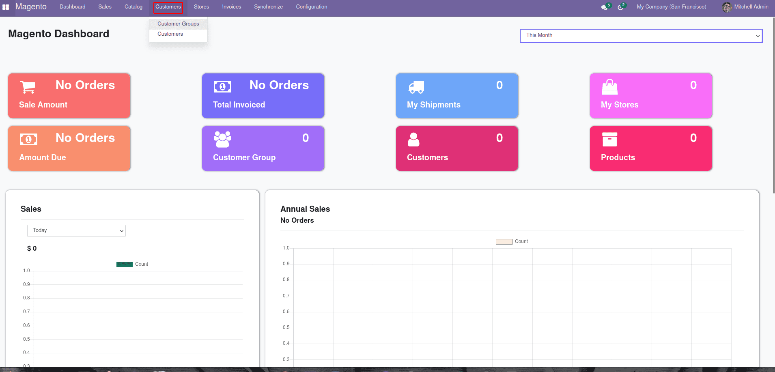Click the No Orders text under Annual Sales
This screenshot has width=775, height=372.
[x=297, y=220]
